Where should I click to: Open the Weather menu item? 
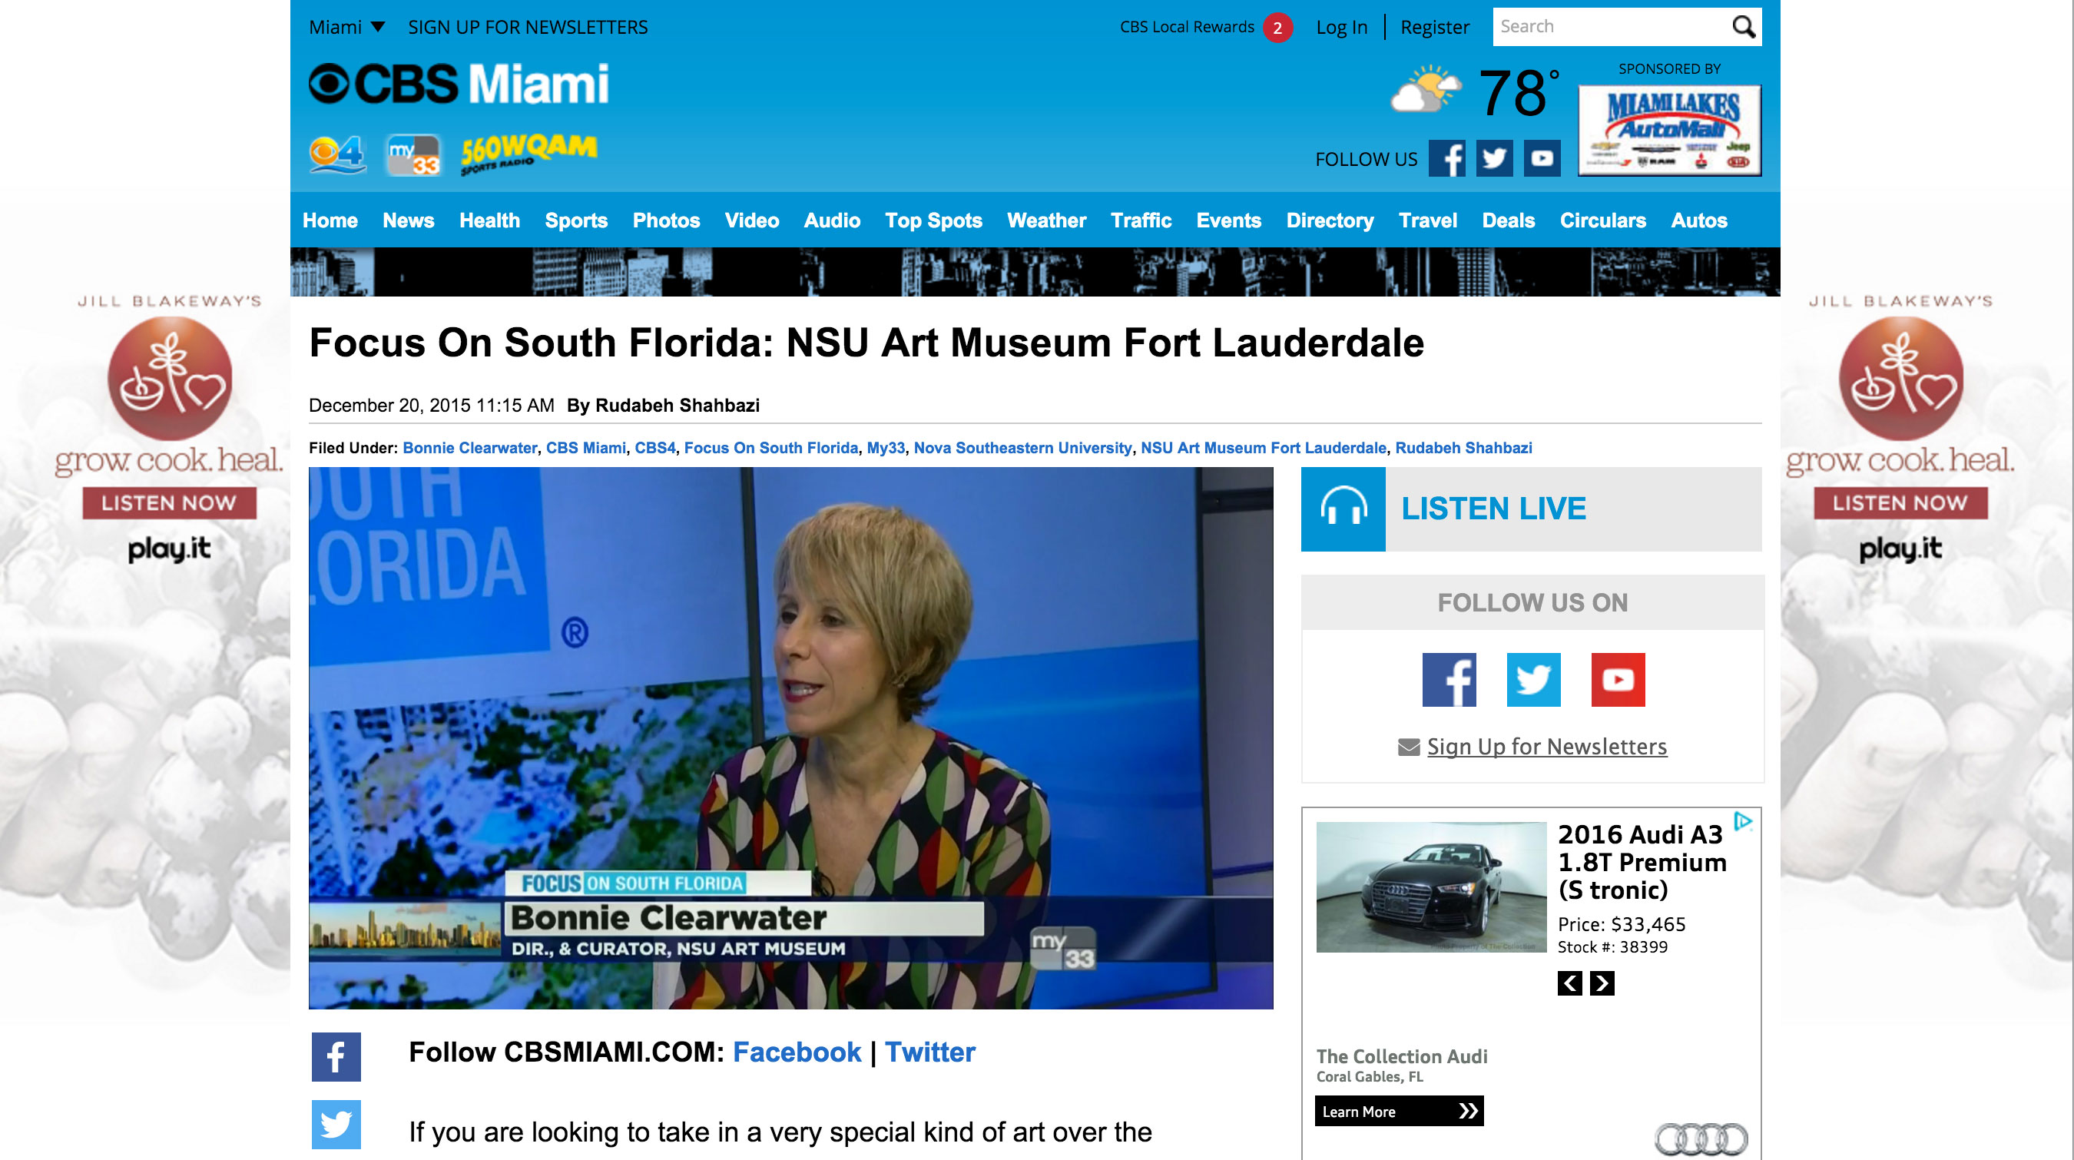click(1047, 220)
